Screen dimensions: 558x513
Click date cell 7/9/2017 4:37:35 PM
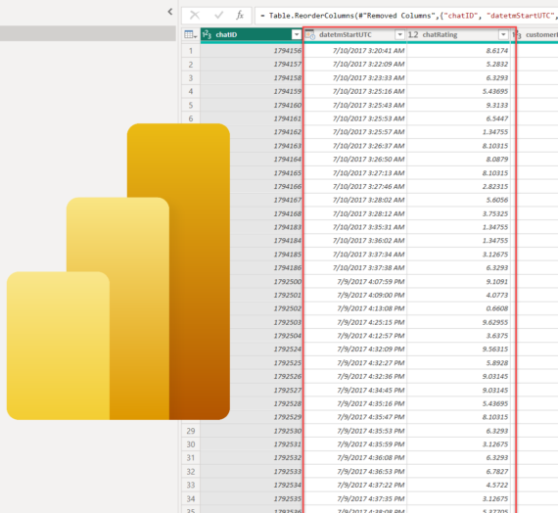(354, 498)
